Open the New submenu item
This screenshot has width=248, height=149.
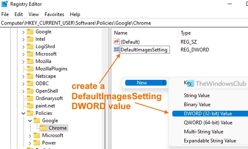[x=146, y=83]
